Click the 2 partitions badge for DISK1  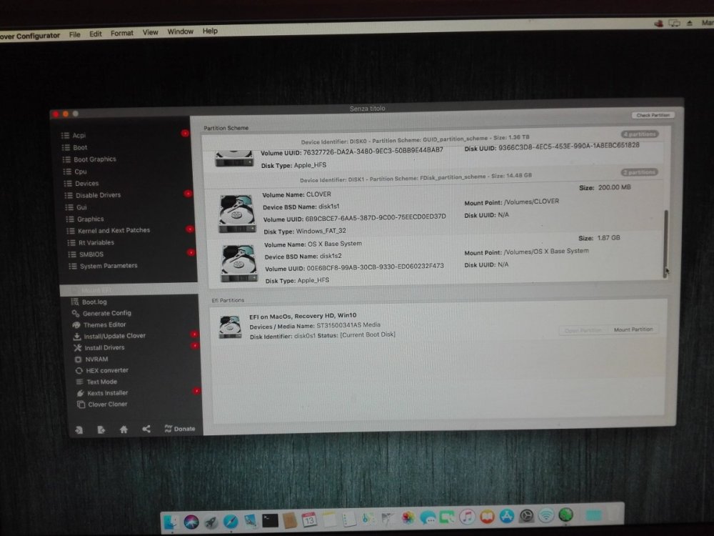point(640,172)
